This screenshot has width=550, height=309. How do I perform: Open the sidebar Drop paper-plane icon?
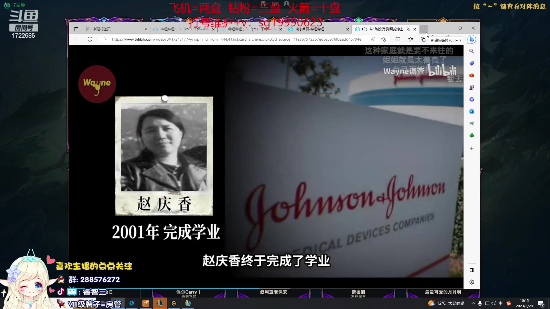(472, 123)
